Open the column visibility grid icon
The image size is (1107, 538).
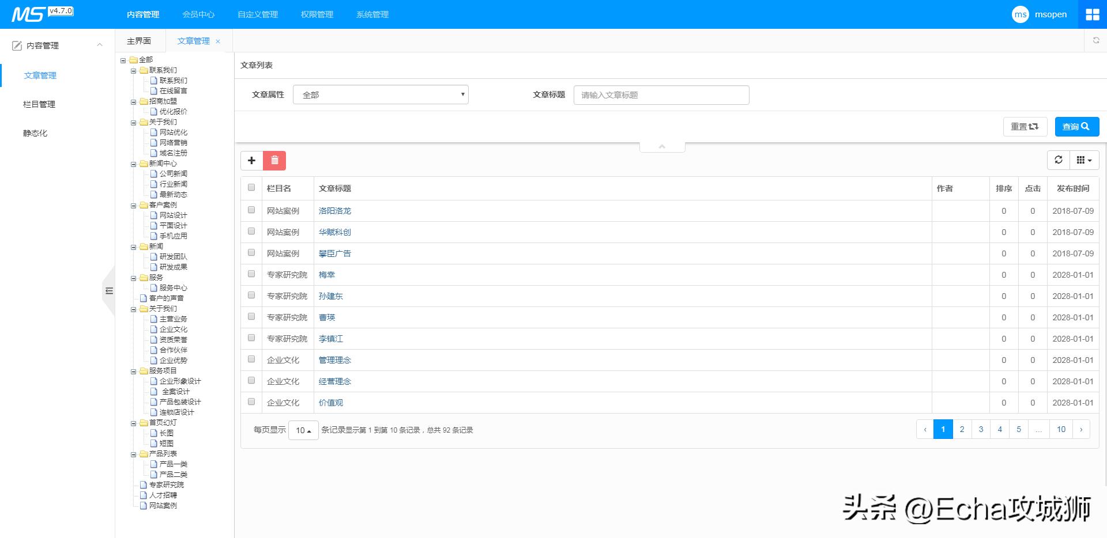point(1083,160)
